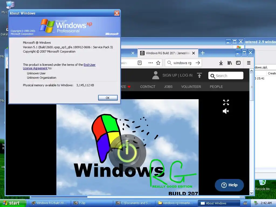Click the upload arrow icon

point(199,75)
